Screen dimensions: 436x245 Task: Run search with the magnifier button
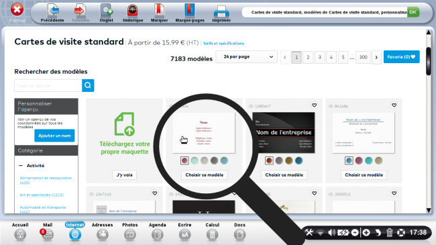pyautogui.click(x=88, y=85)
